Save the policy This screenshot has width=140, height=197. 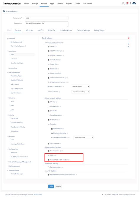pyautogui.click(x=51, y=186)
